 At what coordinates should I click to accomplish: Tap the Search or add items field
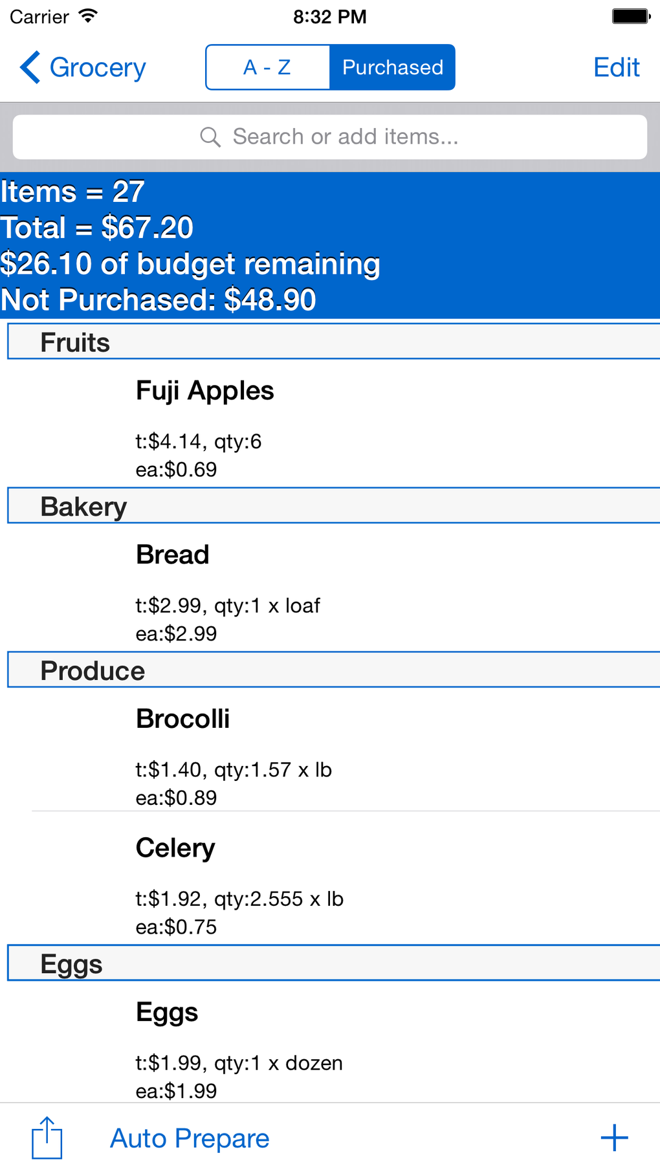click(330, 137)
